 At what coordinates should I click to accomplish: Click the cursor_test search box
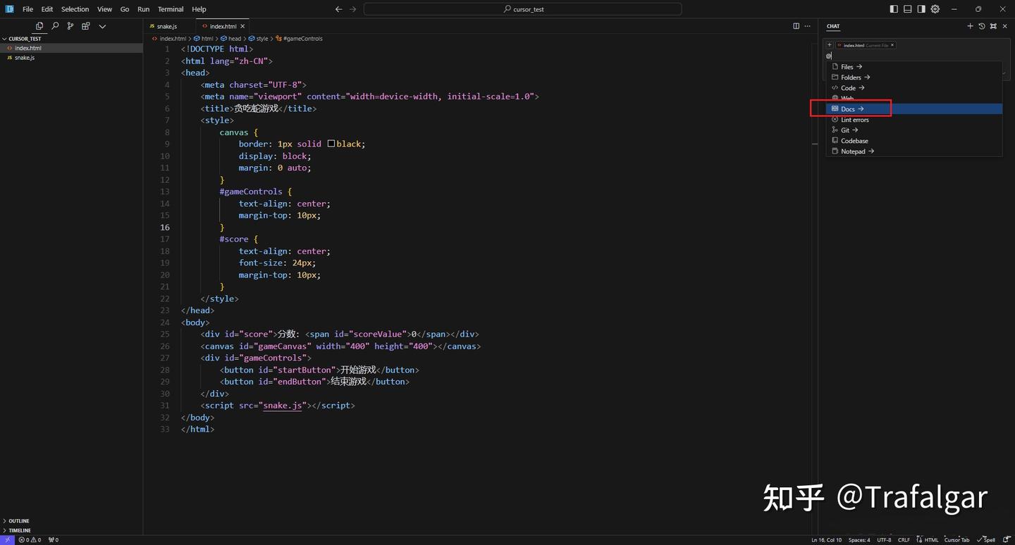522,9
